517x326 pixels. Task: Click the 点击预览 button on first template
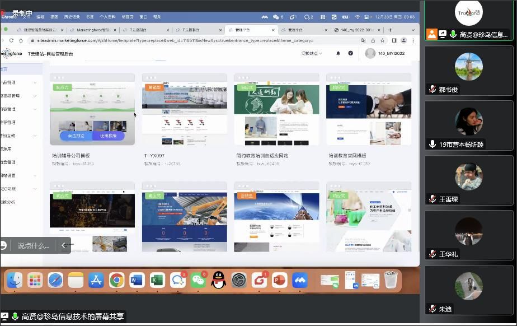tap(76, 136)
